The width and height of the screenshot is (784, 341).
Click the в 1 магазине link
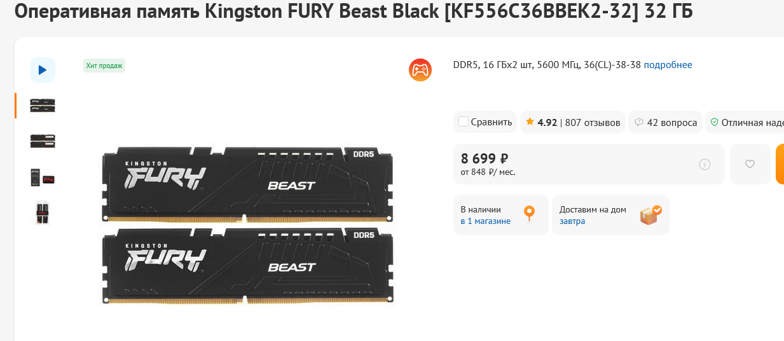[x=486, y=221]
